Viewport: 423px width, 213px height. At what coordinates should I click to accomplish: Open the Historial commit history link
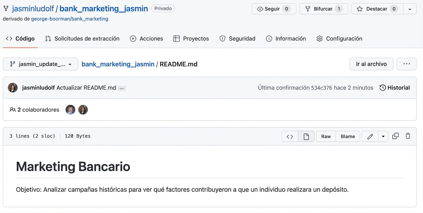395,88
